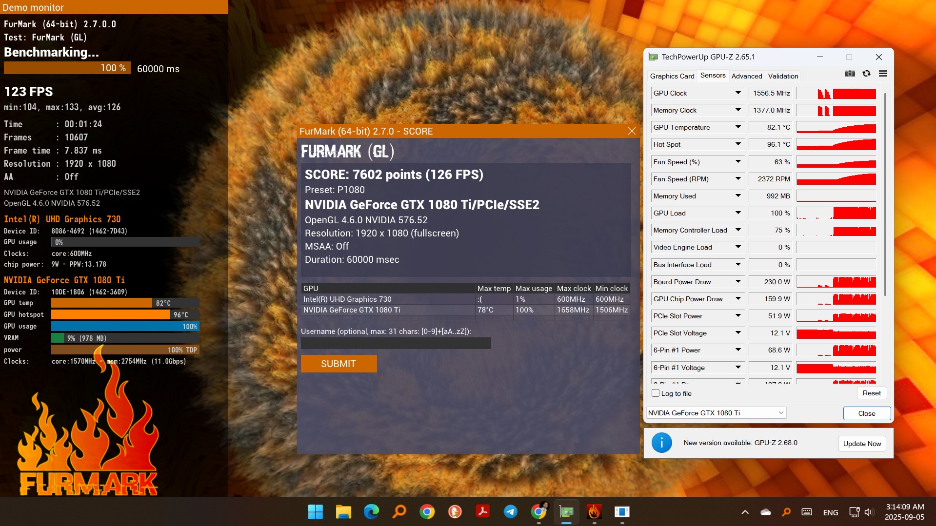Expand the Memory Clock sensor dropdown
This screenshot has height=526, width=936.
coord(738,110)
